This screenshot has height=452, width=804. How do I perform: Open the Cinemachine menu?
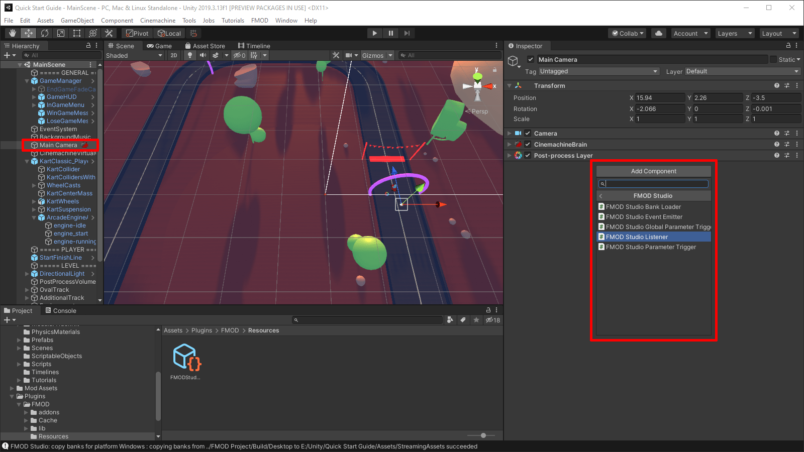click(158, 21)
